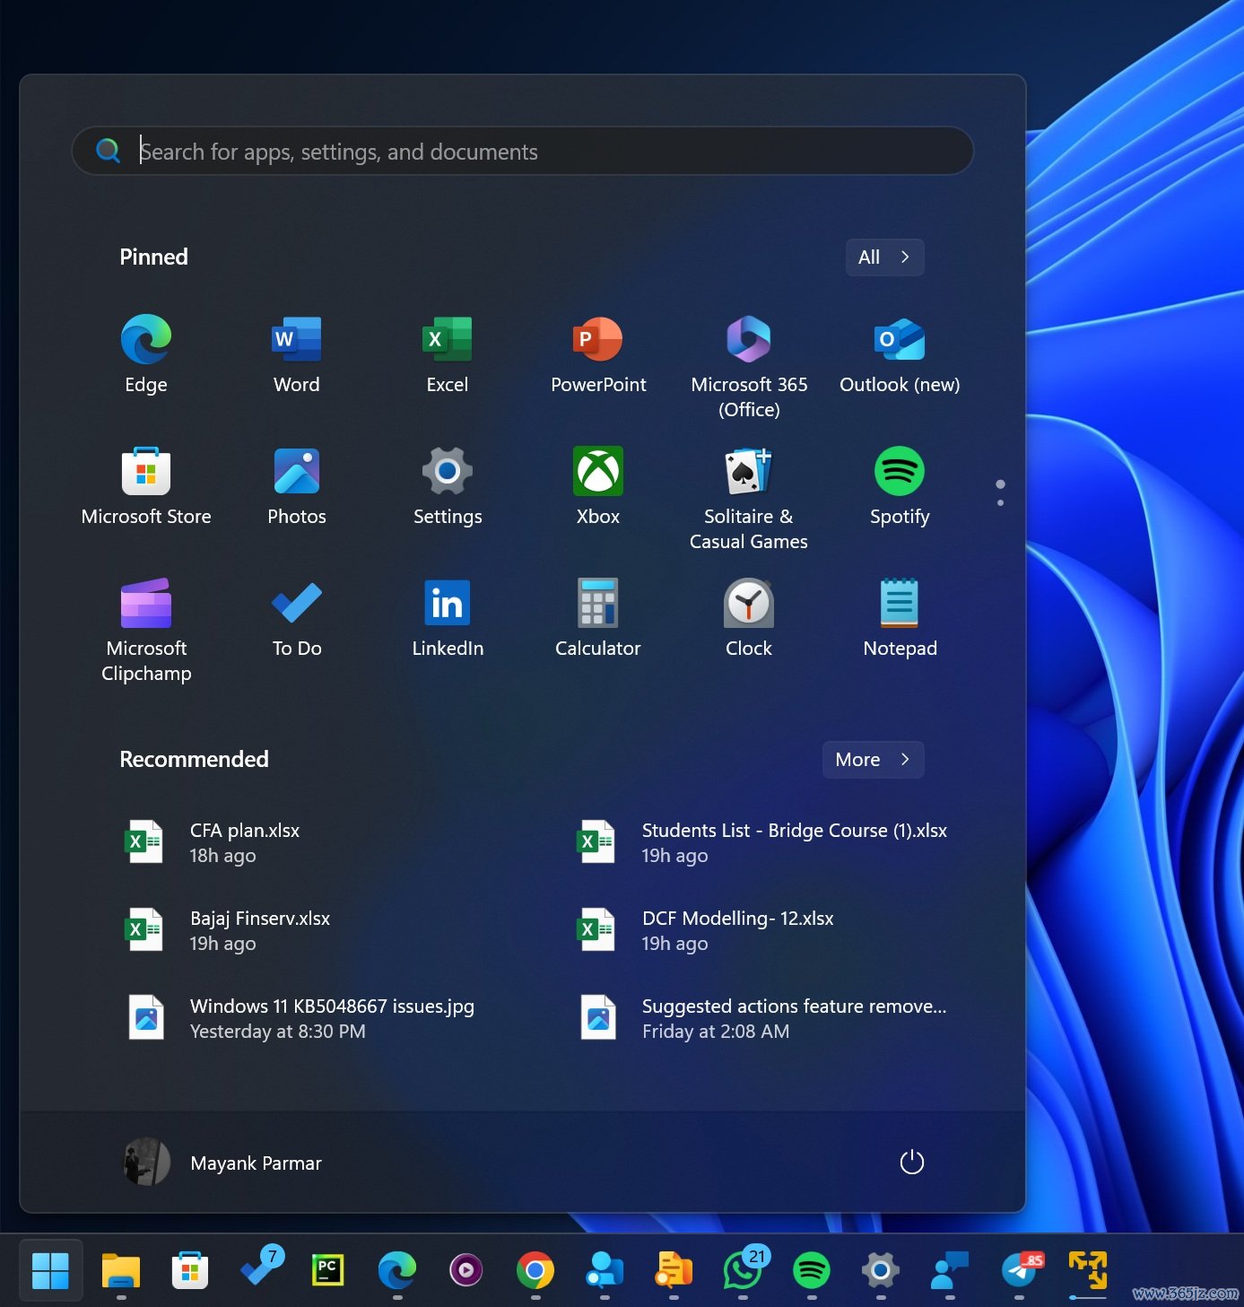Launch PowerPoint from the pinned apps

pyautogui.click(x=598, y=353)
